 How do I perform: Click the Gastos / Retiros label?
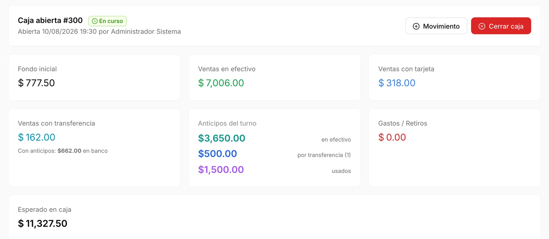402,123
